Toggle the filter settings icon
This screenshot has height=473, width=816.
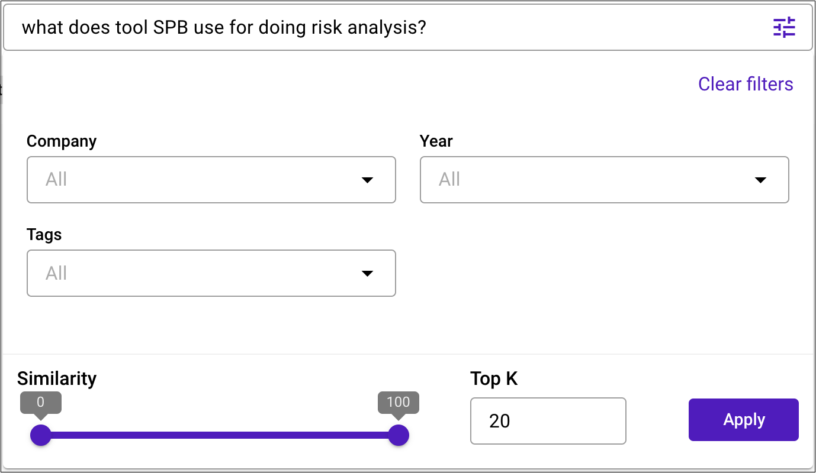784,28
